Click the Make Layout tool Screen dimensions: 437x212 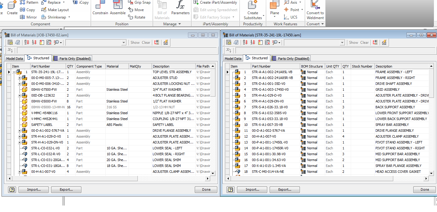(x=55, y=10)
